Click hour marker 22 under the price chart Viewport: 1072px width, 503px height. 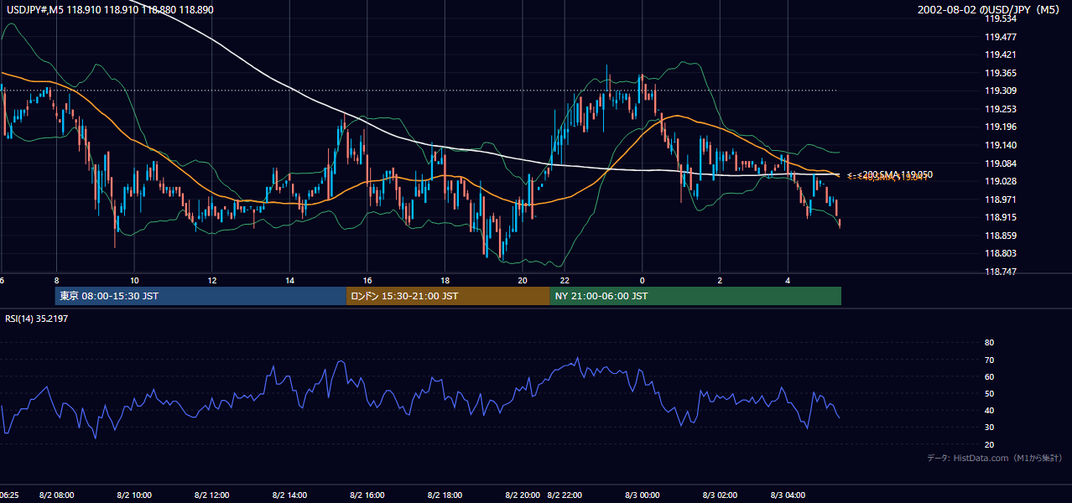pyautogui.click(x=565, y=280)
